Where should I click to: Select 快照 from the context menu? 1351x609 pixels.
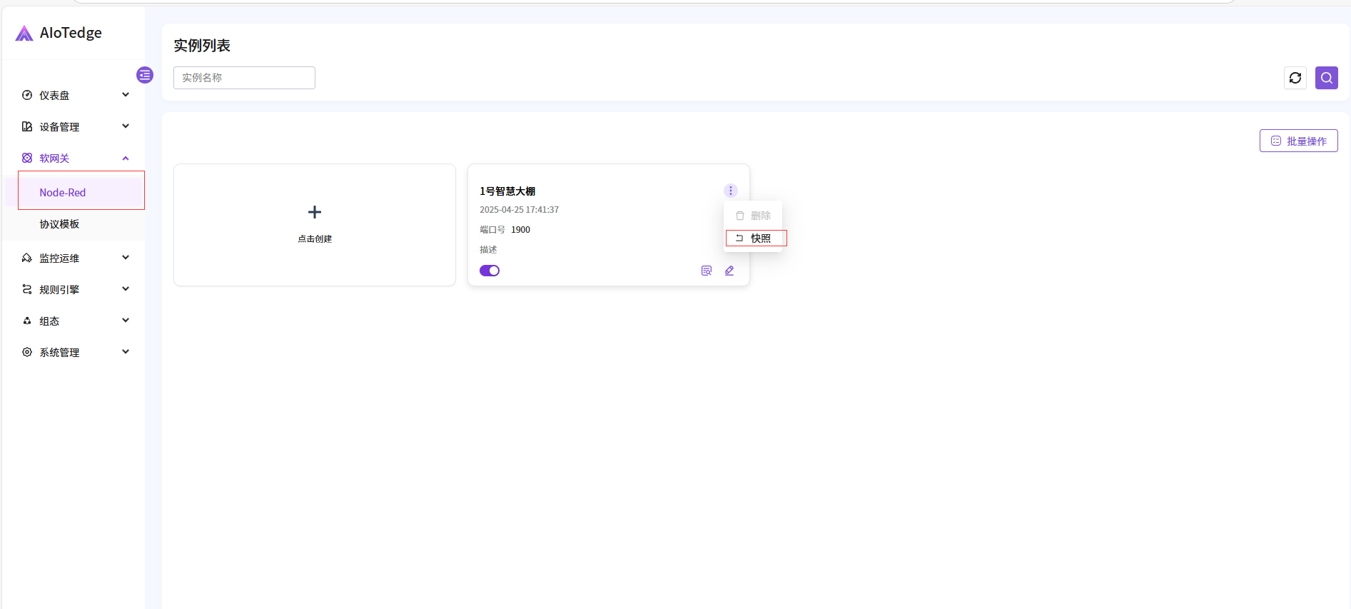click(755, 238)
